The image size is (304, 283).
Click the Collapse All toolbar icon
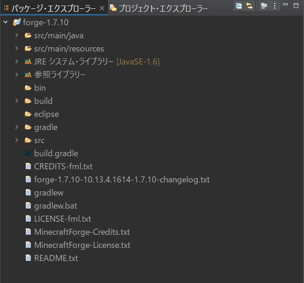[239, 6]
